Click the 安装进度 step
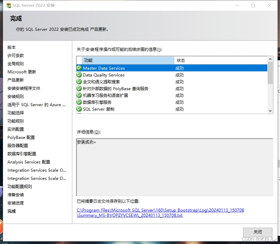The height and width of the screenshot is (244, 280). point(16,203)
